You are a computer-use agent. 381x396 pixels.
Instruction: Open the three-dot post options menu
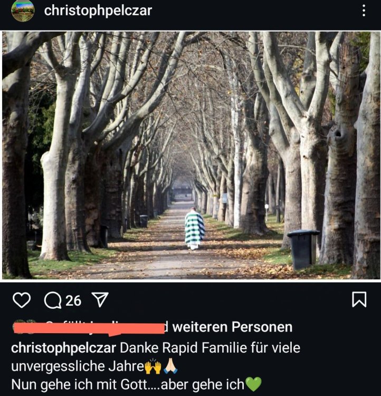364,11
